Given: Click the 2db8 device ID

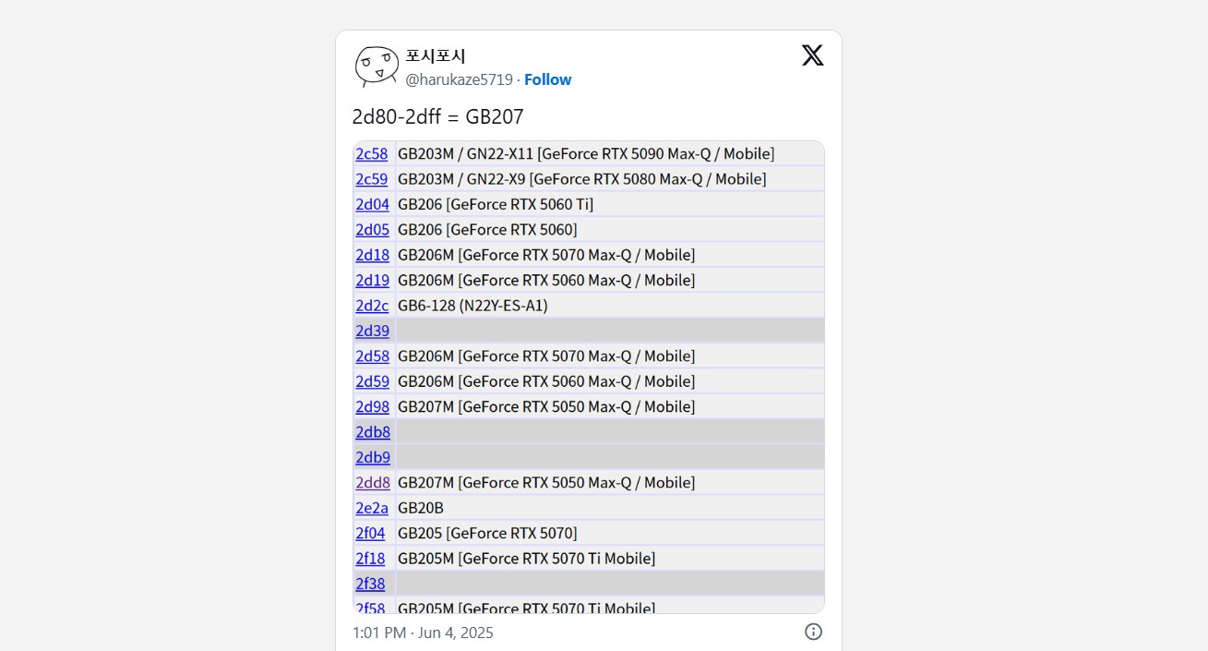Looking at the screenshot, I should [x=373, y=432].
